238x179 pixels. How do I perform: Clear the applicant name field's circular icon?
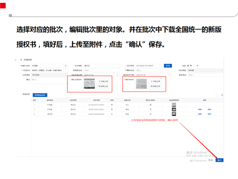(x=66, y=66)
